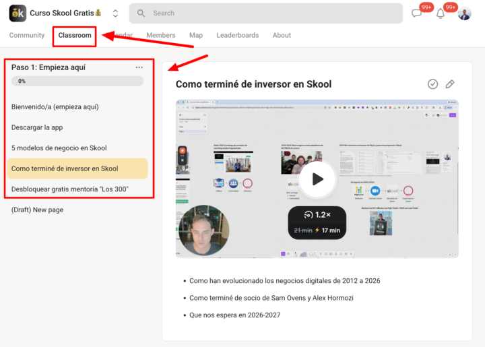Play the lesson video
This screenshot has width=485, height=347.
317,179
